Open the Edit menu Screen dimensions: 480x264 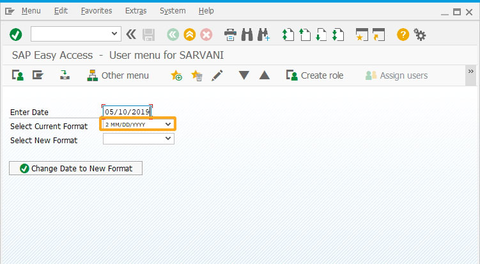click(61, 11)
